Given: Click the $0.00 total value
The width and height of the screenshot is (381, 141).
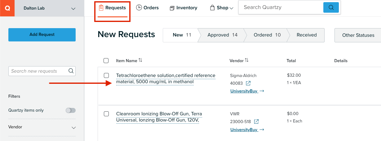Looking at the screenshot, I should pyautogui.click(x=293, y=114).
